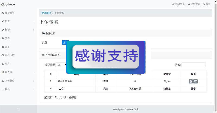Click the paper plane icon beside 分享
The height and width of the screenshot is (113, 217).
click(x=3, y=47)
